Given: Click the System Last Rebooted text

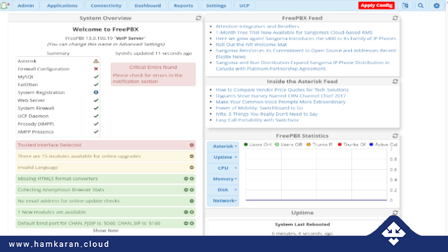Looking at the screenshot, I should (302, 225).
